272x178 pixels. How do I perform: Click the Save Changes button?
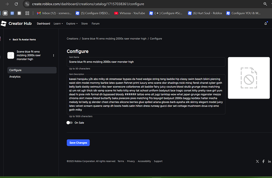click(78, 143)
